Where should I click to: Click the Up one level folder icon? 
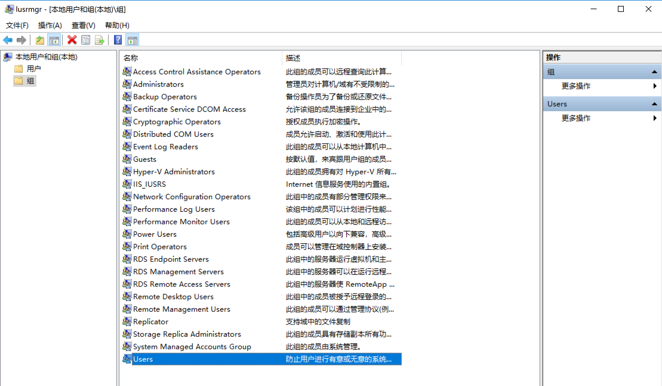[x=40, y=40]
